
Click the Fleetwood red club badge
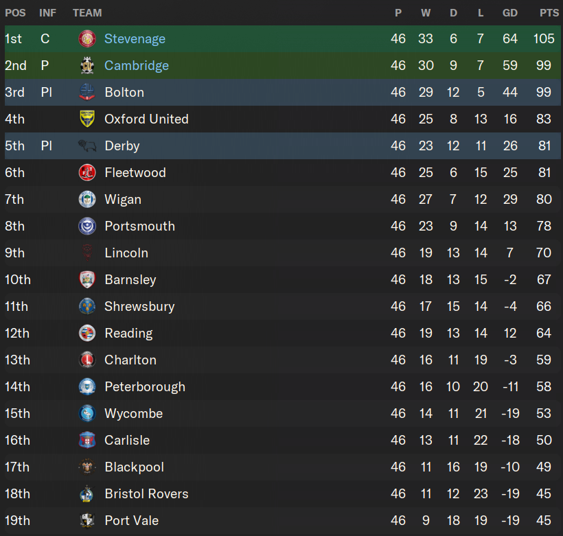coord(87,173)
